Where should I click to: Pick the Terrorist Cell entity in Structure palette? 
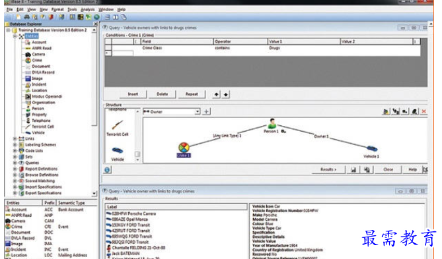117,128
